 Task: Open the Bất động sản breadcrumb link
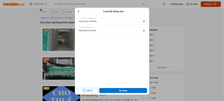pos(57,18)
